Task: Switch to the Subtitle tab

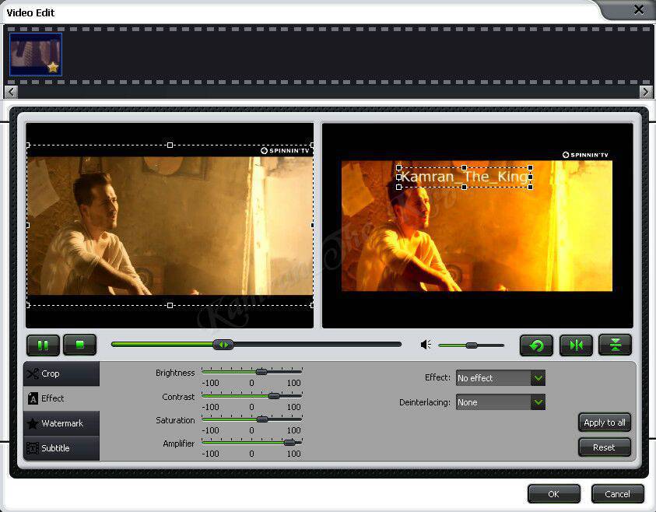Action: (x=61, y=448)
